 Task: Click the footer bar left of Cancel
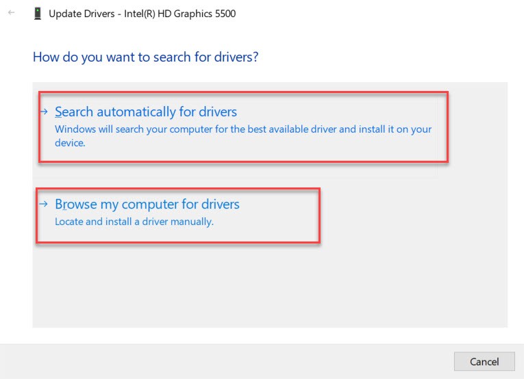pyautogui.click(x=227, y=361)
